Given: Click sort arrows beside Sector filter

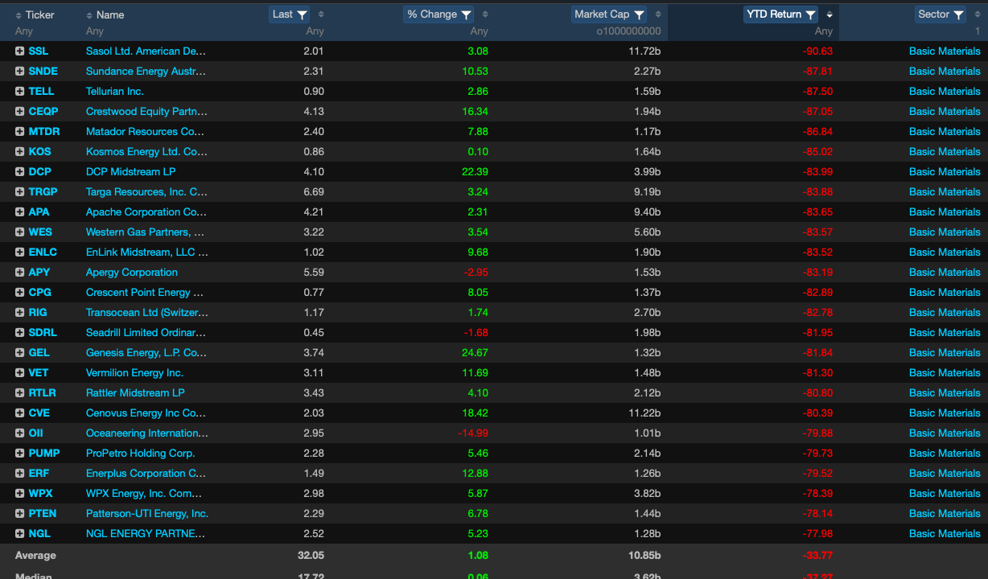Looking at the screenshot, I should (x=978, y=14).
